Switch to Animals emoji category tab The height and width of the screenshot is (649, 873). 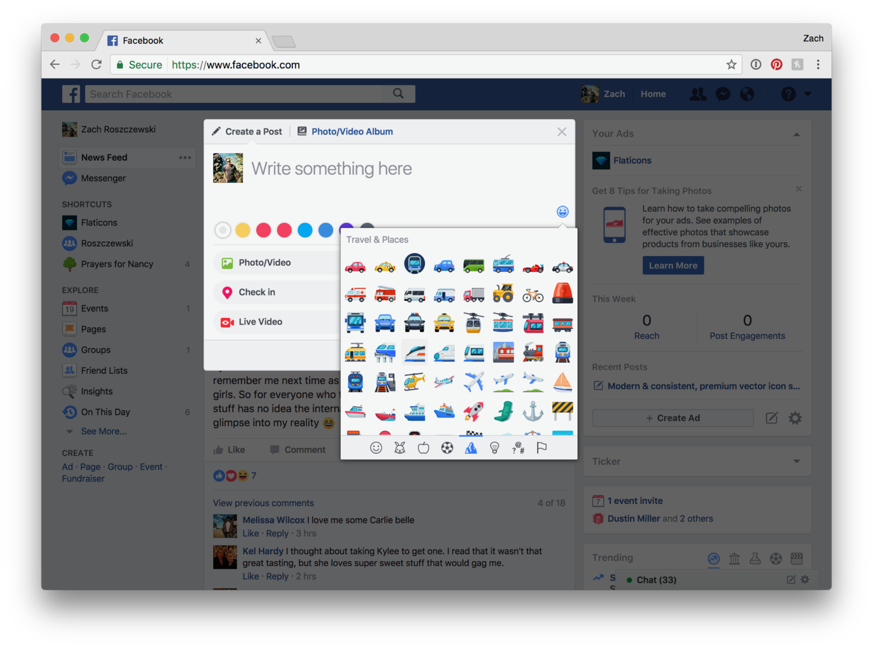point(400,448)
